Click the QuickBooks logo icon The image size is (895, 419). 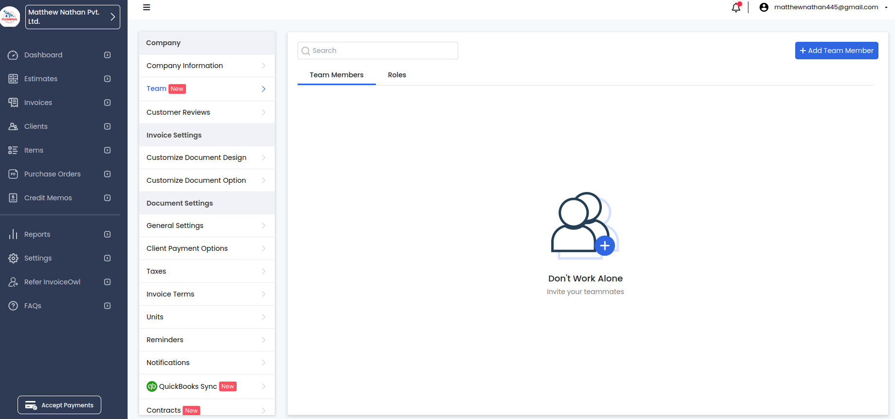pos(152,386)
